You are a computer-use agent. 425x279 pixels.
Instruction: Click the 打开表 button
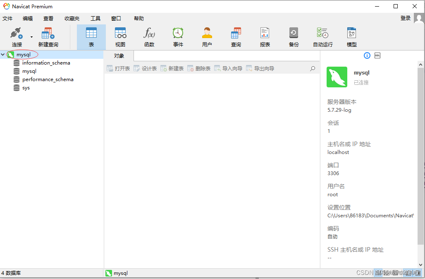click(118, 68)
